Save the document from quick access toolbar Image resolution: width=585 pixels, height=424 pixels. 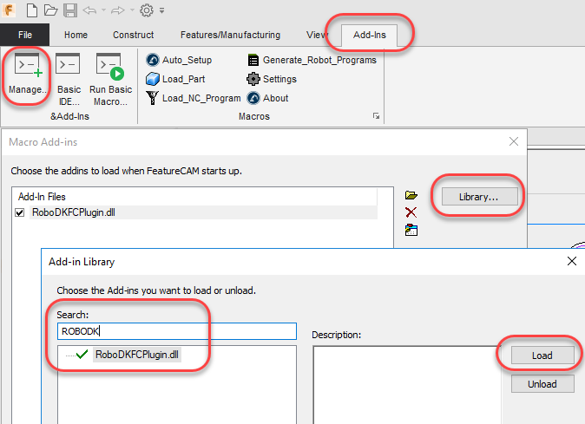[70, 10]
